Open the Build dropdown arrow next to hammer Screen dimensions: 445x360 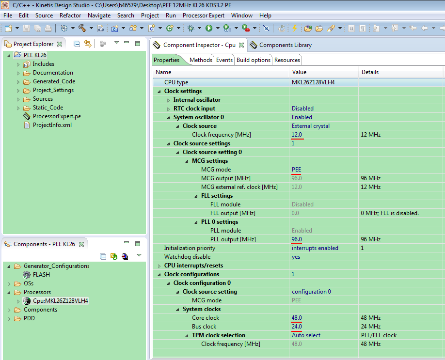[x=91, y=28]
